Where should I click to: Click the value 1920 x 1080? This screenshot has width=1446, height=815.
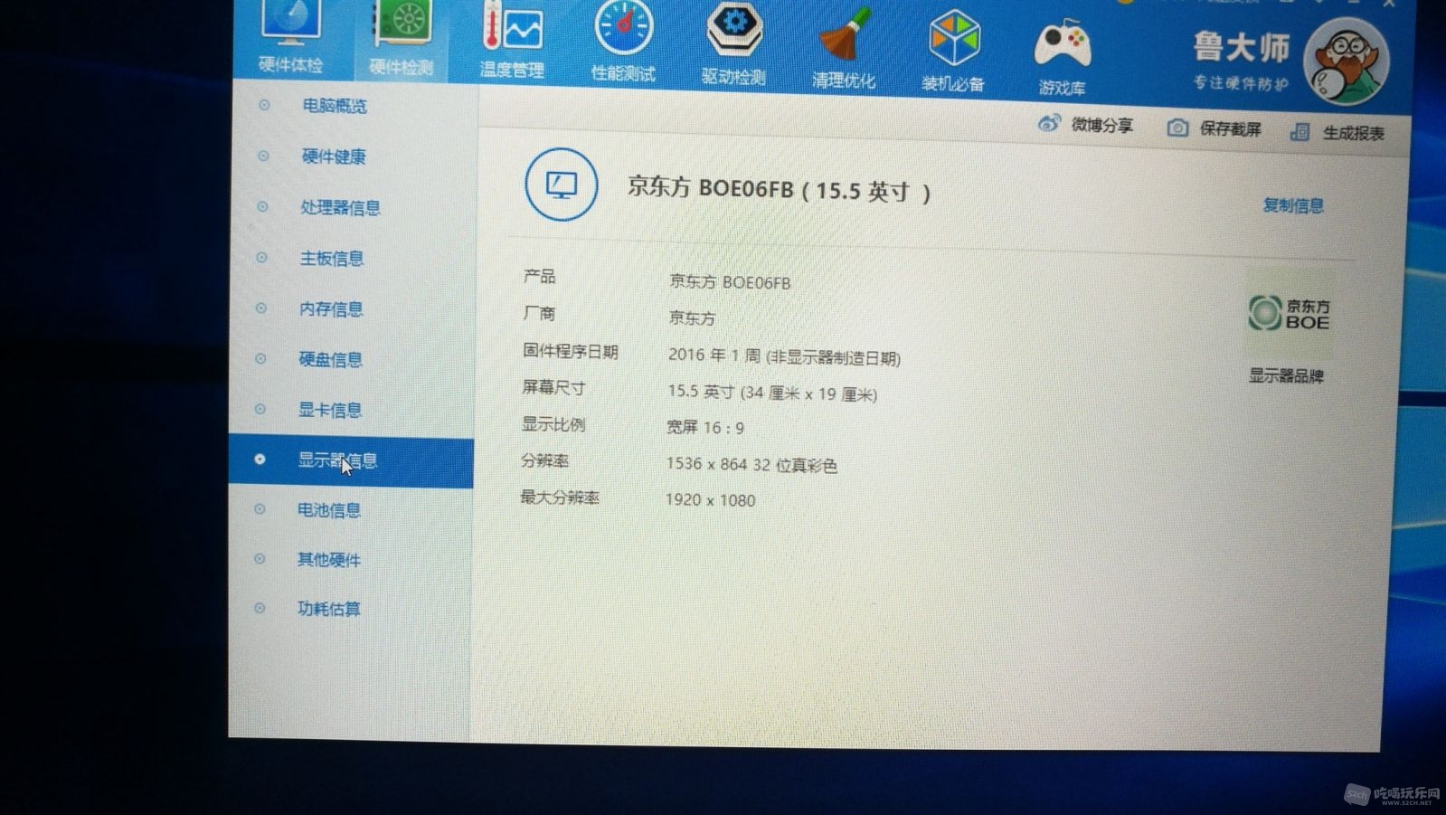click(x=710, y=500)
